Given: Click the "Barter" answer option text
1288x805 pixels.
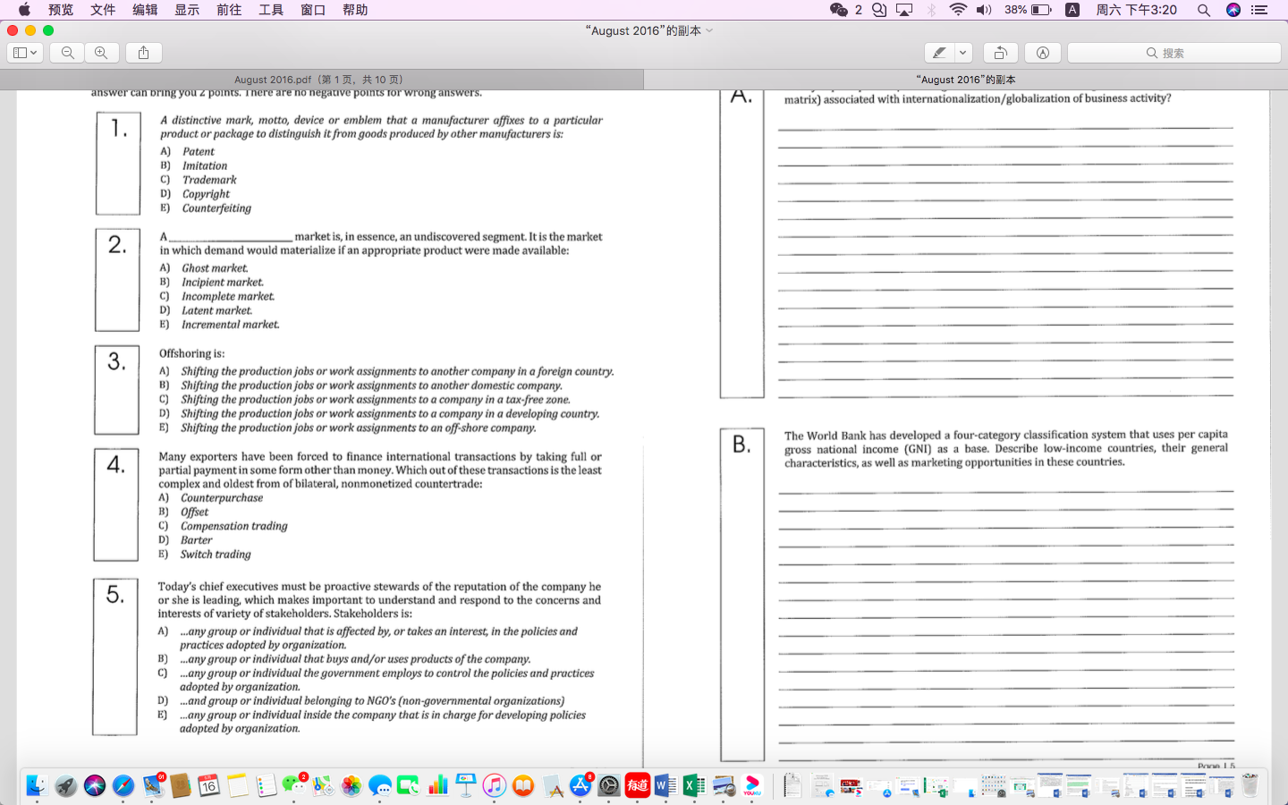Looking at the screenshot, I should coord(197,540).
